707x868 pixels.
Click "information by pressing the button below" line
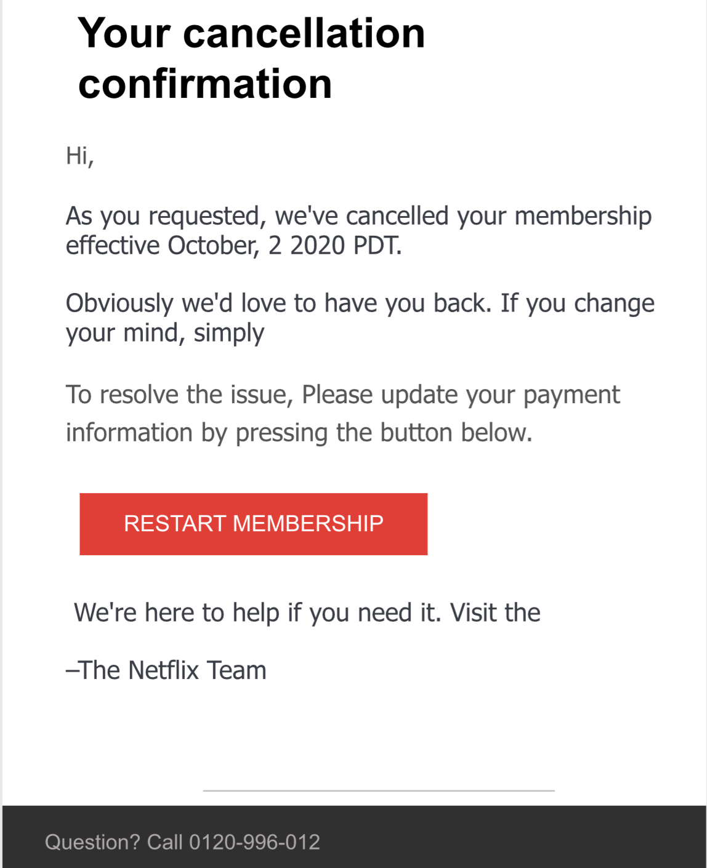click(x=299, y=433)
